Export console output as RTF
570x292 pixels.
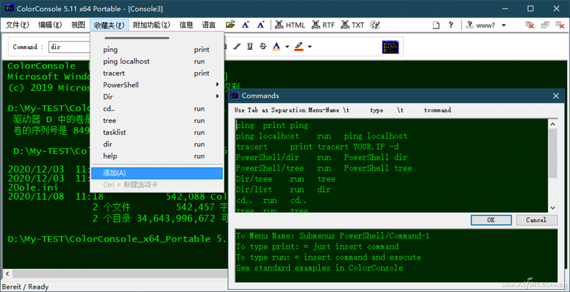(323, 25)
